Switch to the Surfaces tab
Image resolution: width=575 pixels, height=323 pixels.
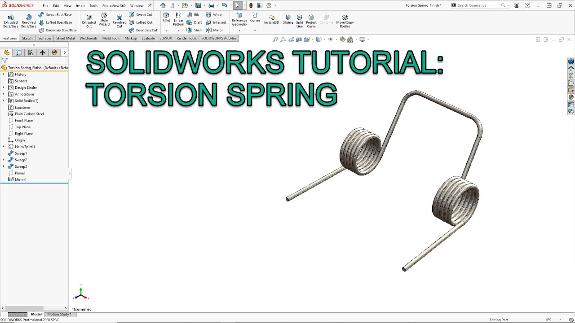[x=45, y=38]
